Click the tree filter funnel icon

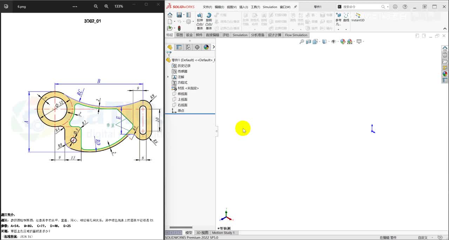[x=169, y=54]
